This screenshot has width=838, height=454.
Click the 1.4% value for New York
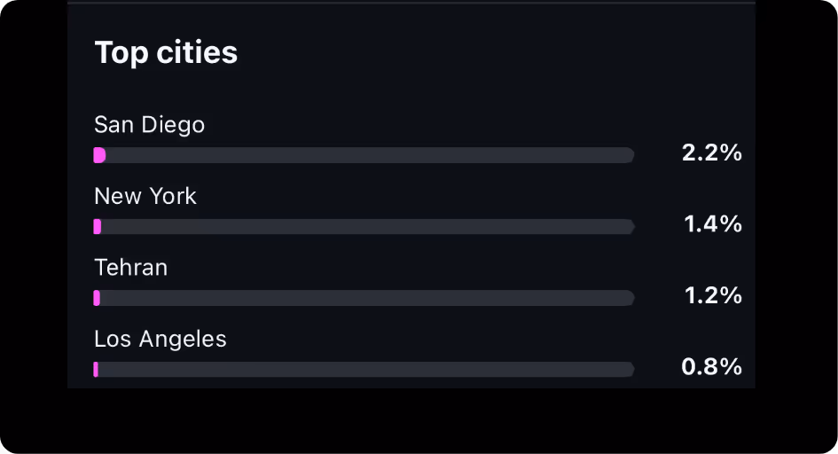713,223
